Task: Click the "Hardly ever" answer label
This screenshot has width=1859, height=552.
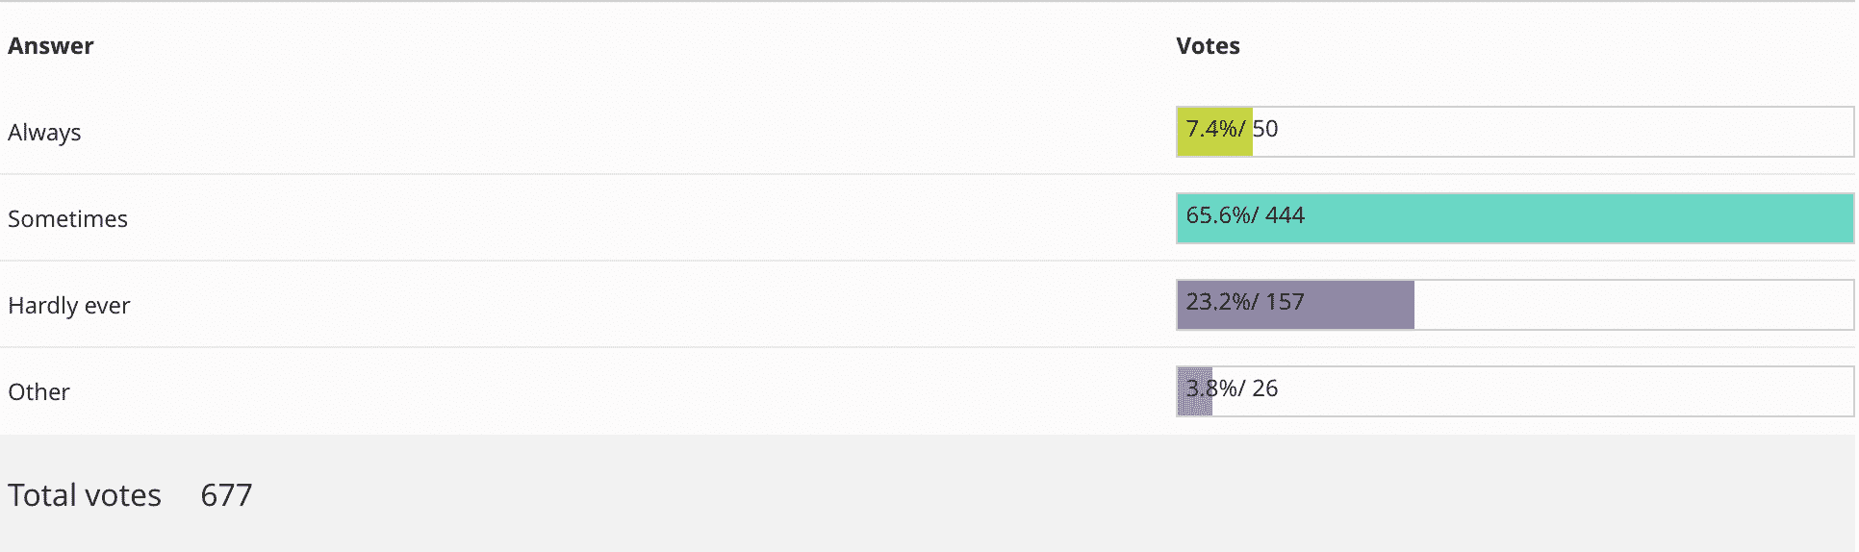Action: click(x=68, y=306)
